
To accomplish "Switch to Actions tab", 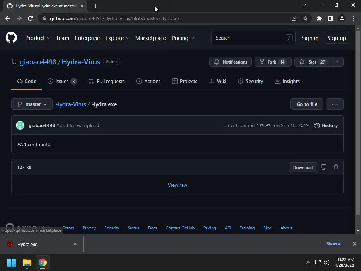I will [x=148, y=81].
